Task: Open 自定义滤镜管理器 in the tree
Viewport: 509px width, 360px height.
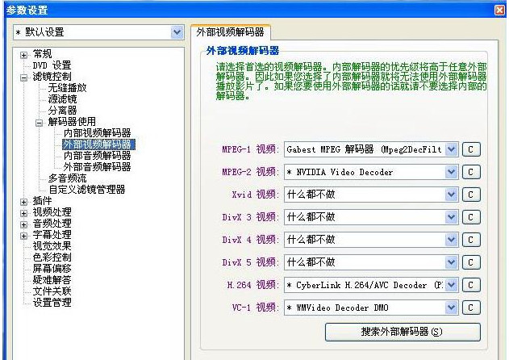Action: pyautogui.click(x=86, y=190)
